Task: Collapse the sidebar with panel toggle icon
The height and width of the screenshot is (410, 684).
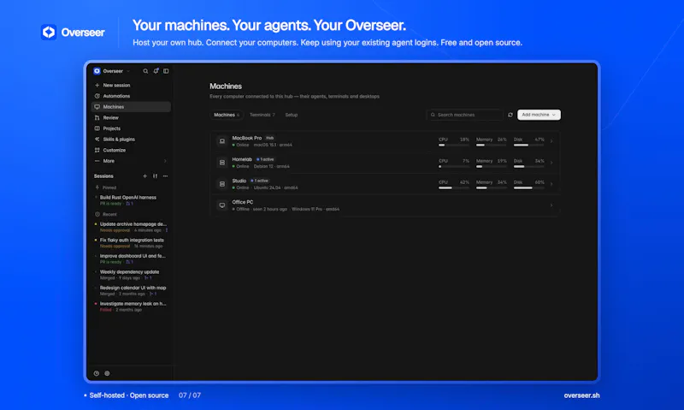Action: point(166,71)
